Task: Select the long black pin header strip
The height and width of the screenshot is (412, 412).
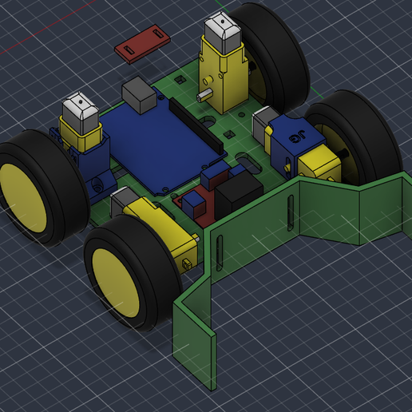Action: (196, 125)
